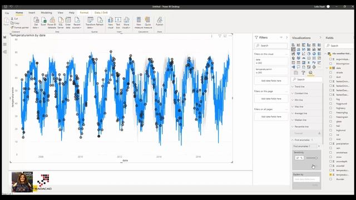Click the Filters pane search box

click(271, 46)
